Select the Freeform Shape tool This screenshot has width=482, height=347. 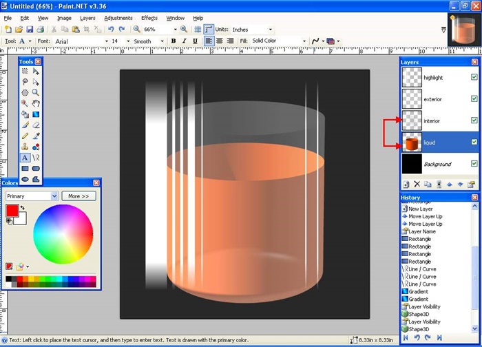(36, 179)
